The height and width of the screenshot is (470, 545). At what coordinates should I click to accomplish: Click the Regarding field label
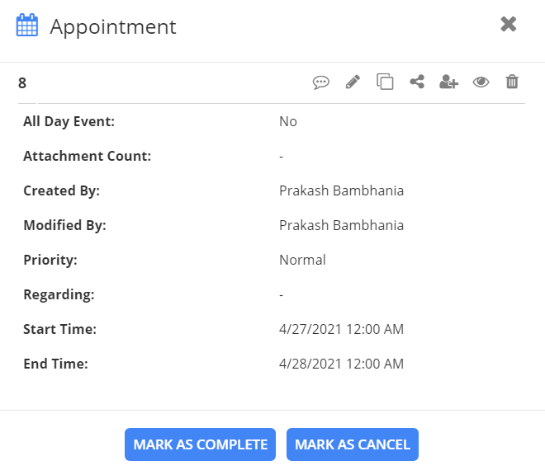pyautogui.click(x=59, y=294)
